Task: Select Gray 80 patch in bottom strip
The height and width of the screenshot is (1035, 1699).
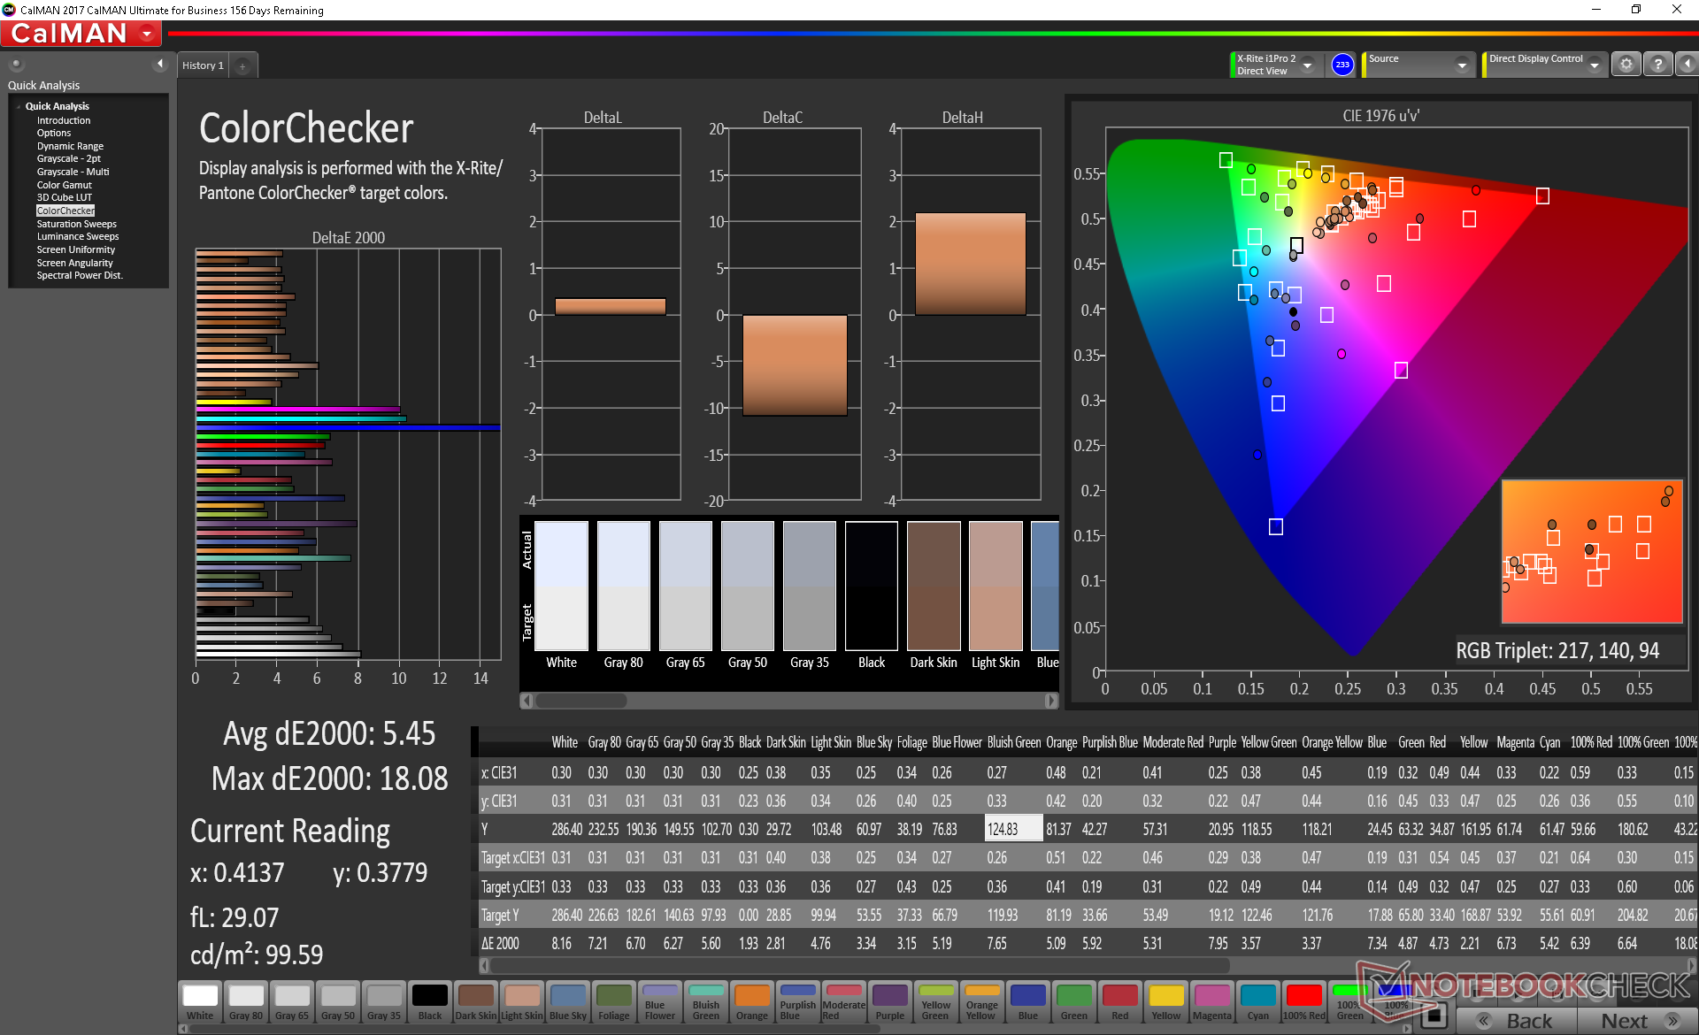Action: [x=246, y=1002]
